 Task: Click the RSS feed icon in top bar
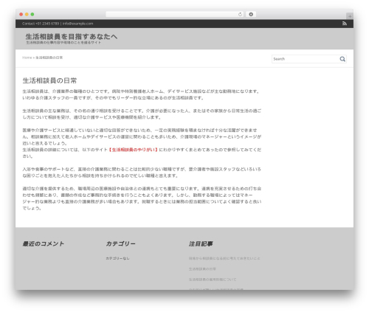pyautogui.click(x=345, y=24)
